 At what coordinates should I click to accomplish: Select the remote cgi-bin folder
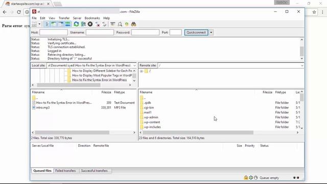149,108
